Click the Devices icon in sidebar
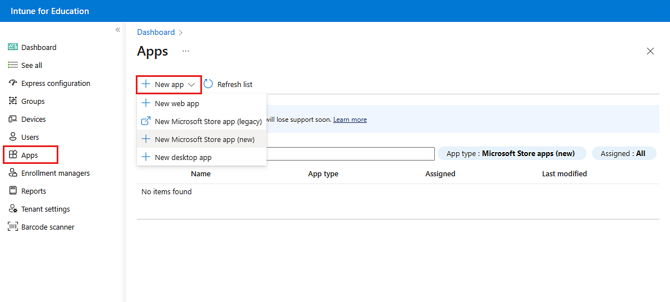Image resolution: width=670 pixels, height=302 pixels. 13,119
